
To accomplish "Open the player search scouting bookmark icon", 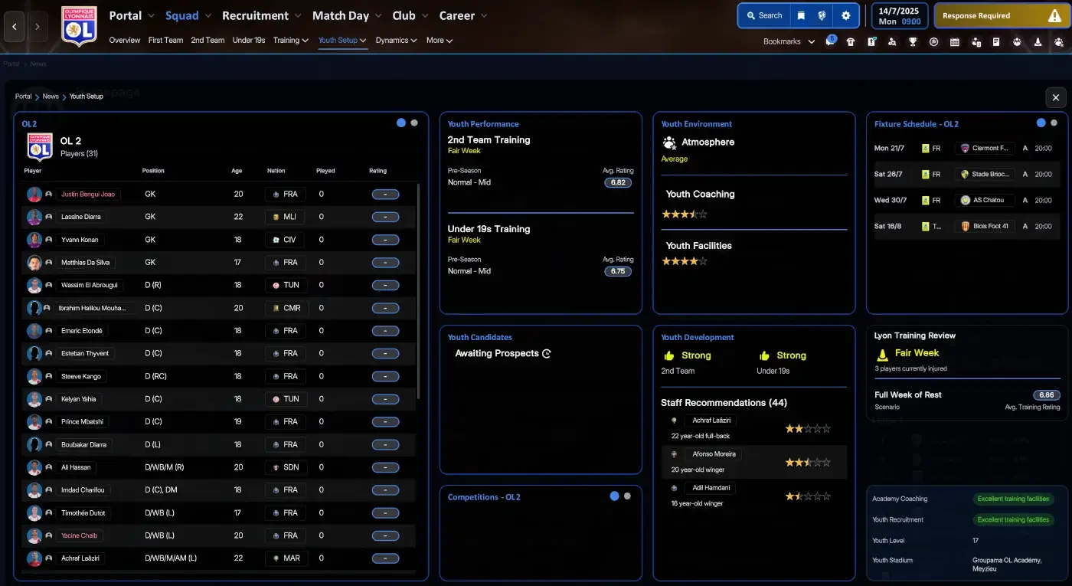I will pos(892,41).
